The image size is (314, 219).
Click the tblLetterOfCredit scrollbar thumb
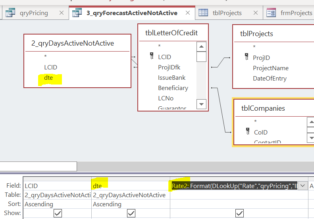(x=201, y=57)
